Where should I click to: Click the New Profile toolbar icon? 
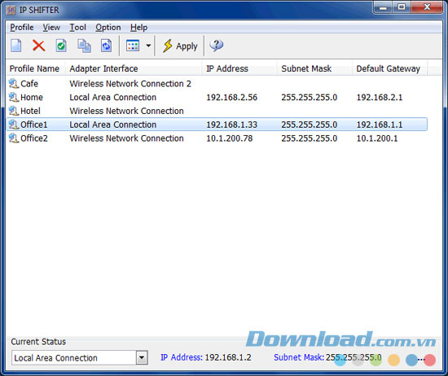(16, 46)
